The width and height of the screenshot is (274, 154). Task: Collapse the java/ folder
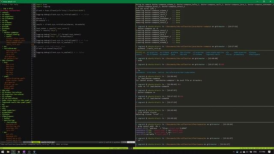point(4,30)
